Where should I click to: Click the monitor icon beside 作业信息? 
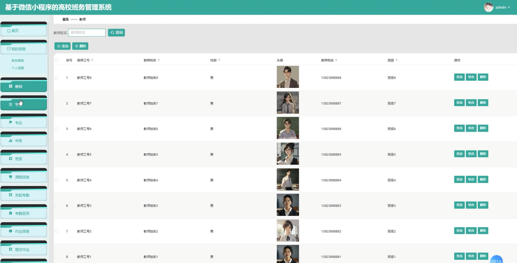[11, 231]
